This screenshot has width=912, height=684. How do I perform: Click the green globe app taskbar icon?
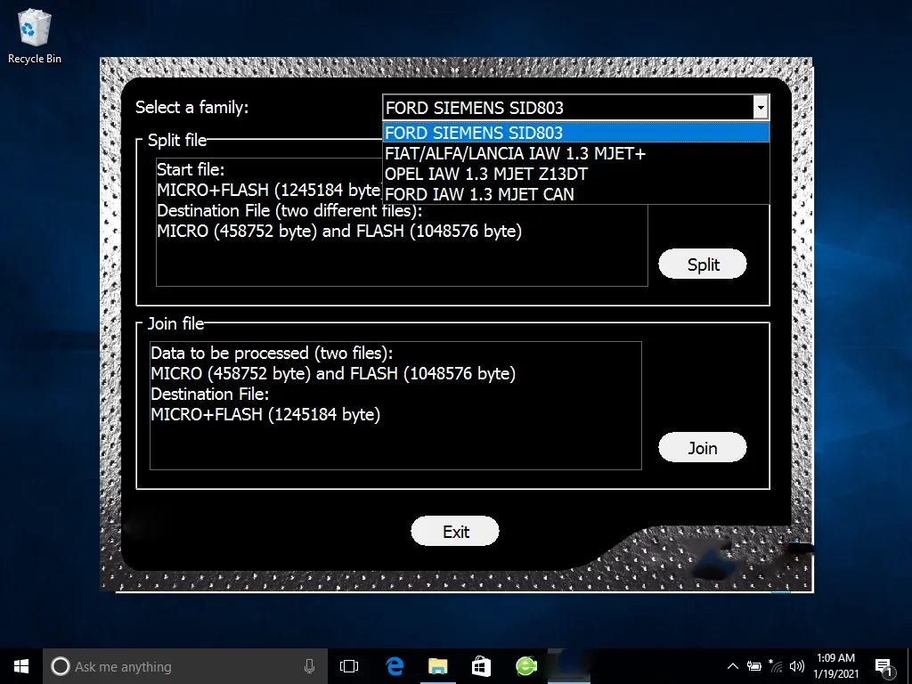click(526, 666)
